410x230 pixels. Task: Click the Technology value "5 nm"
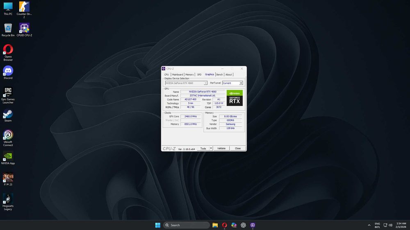190,104
